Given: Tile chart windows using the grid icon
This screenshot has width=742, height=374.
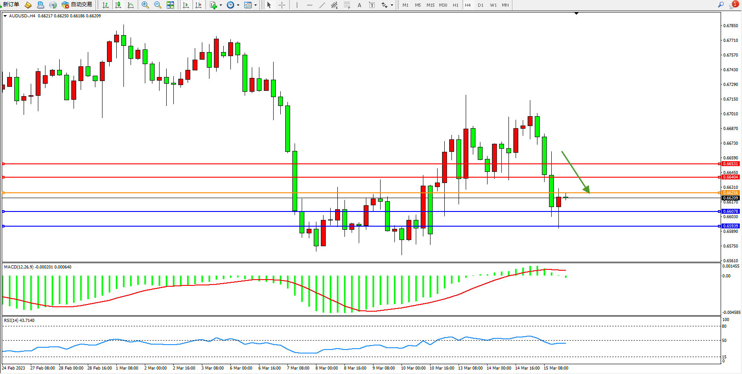Looking at the screenshot, I should coord(170,5).
